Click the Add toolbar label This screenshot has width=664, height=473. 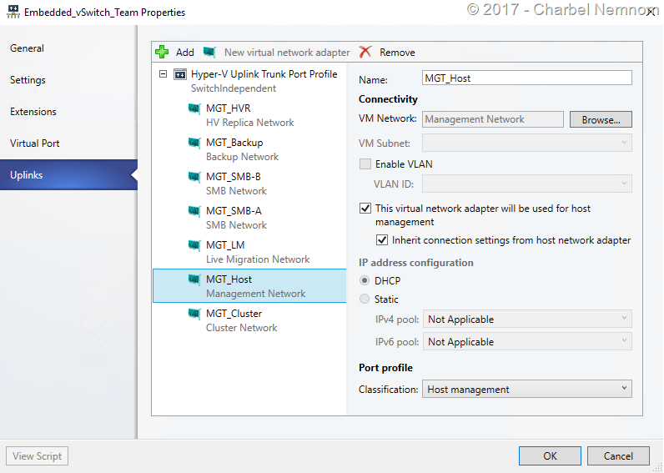[185, 53]
